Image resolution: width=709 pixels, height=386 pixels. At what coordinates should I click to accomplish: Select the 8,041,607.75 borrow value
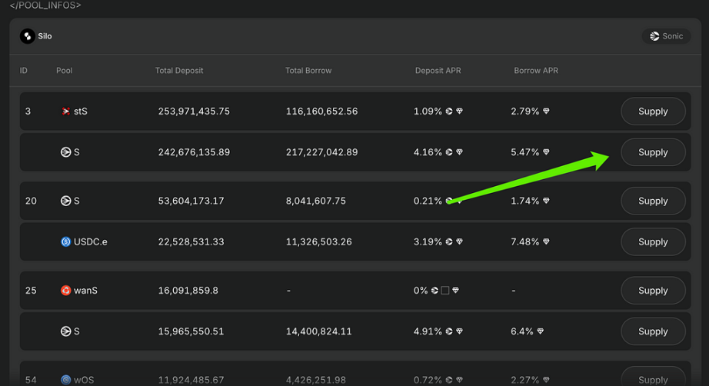click(x=316, y=201)
